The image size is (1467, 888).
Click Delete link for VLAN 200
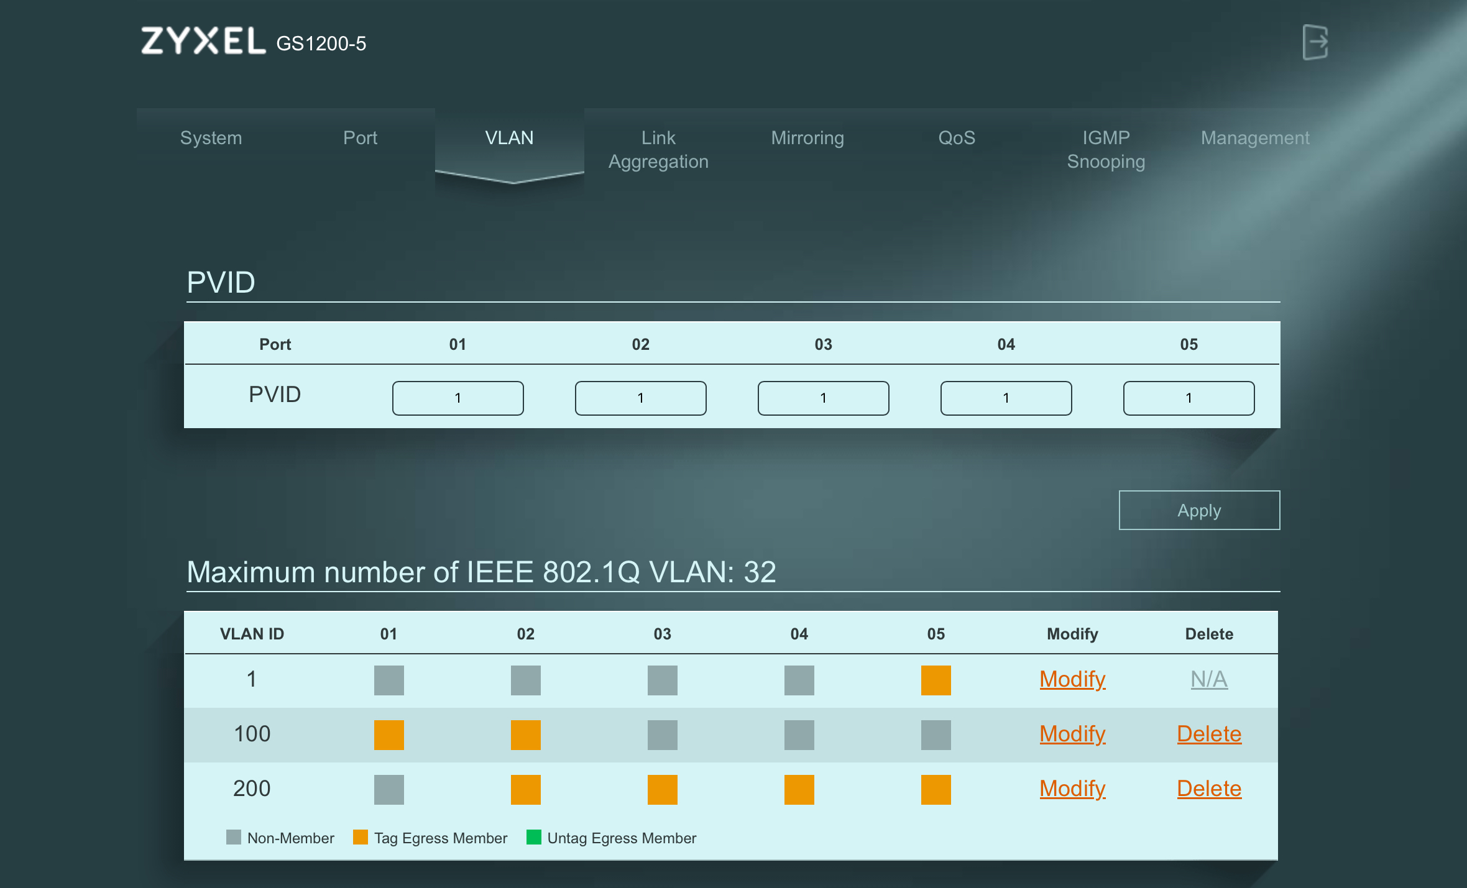(1208, 789)
